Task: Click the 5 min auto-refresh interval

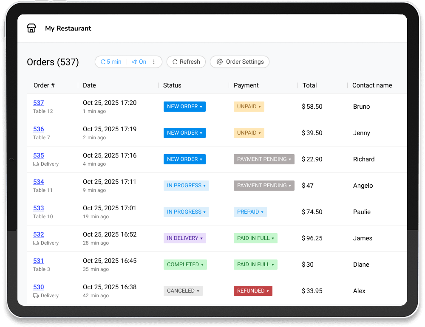Action: pyautogui.click(x=111, y=62)
